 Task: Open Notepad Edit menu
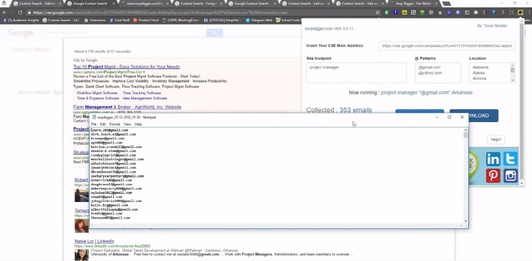(x=103, y=124)
